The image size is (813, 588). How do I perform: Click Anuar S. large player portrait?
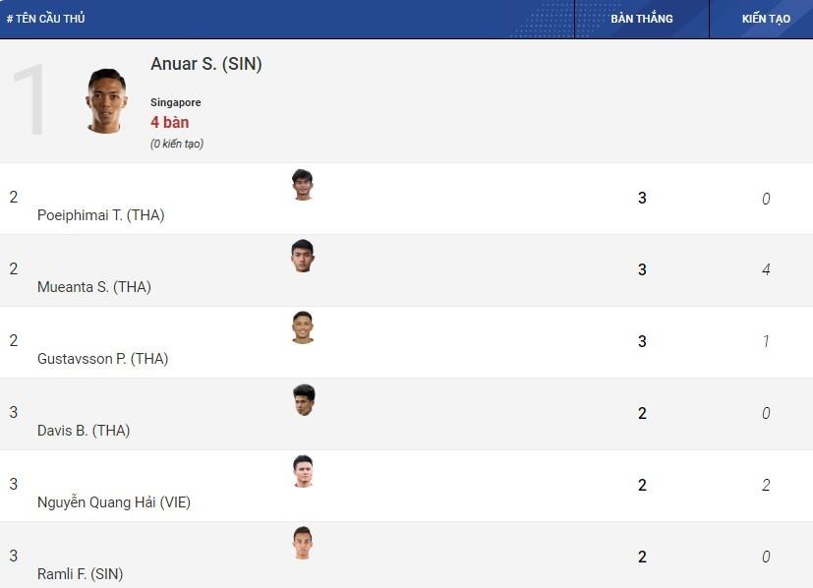coord(106,101)
